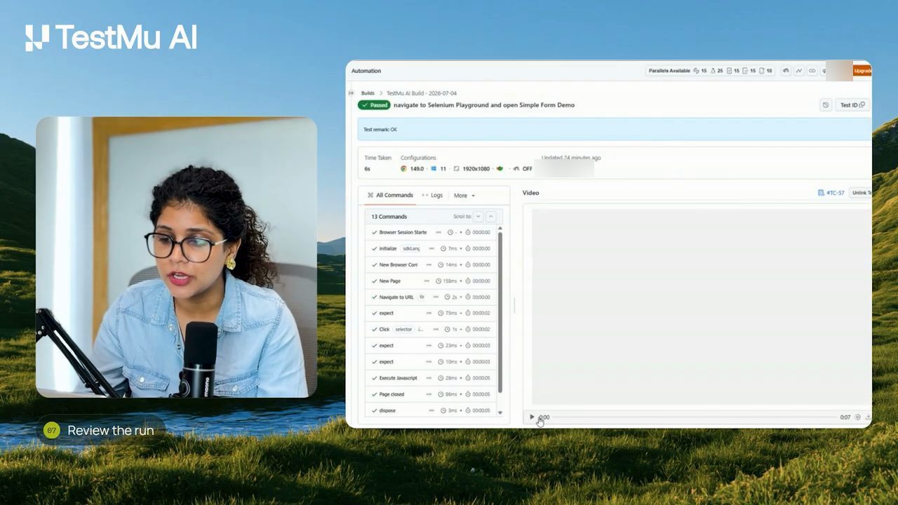Open options dots on New Page row
The height and width of the screenshot is (505, 898).
pyautogui.click(x=427, y=281)
